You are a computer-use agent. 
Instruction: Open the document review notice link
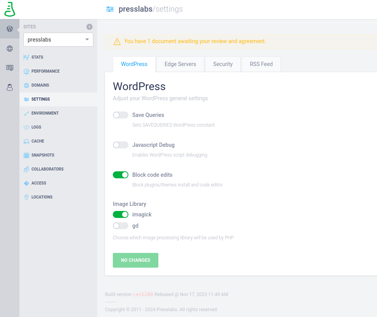pyautogui.click(x=195, y=41)
